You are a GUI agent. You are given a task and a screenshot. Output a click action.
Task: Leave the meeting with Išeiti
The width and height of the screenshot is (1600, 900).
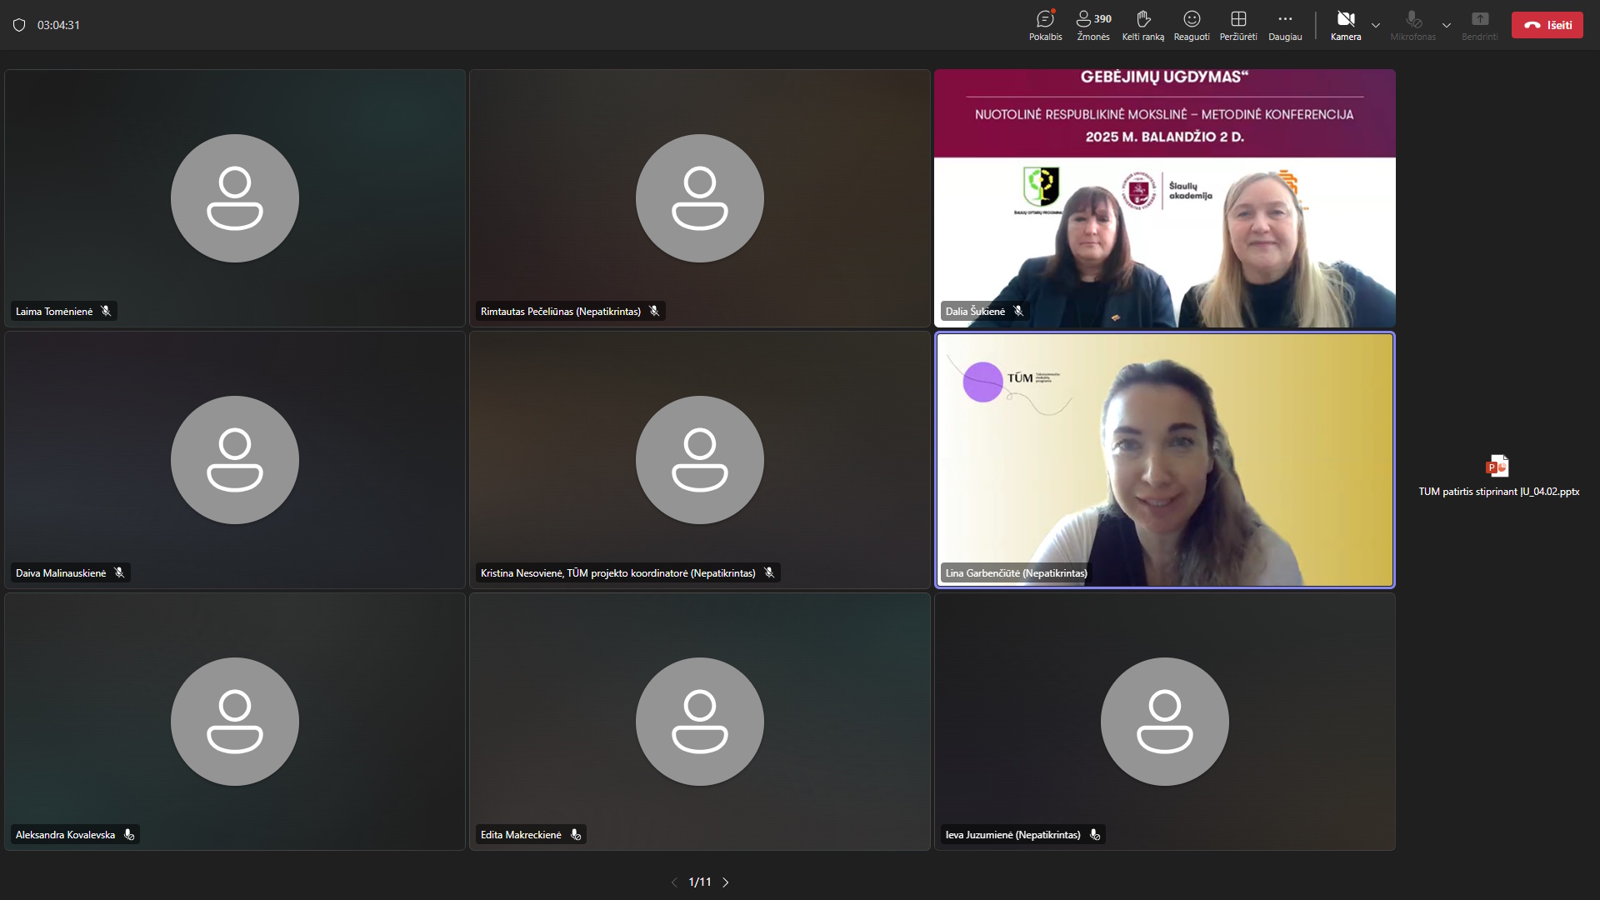coord(1547,25)
